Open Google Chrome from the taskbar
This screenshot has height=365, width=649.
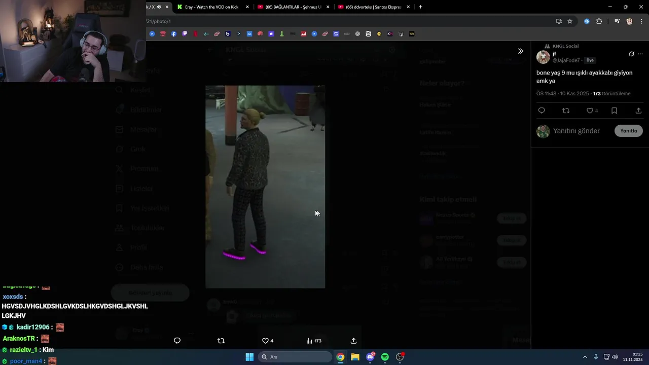(x=340, y=357)
